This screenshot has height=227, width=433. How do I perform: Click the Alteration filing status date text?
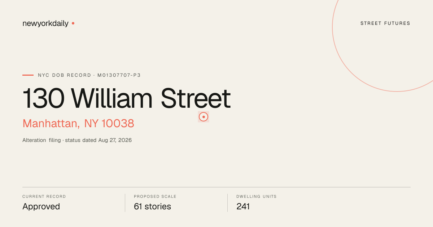point(77,140)
